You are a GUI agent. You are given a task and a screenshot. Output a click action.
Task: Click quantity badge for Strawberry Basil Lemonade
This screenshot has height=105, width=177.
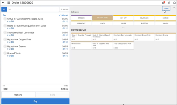point(5,33)
